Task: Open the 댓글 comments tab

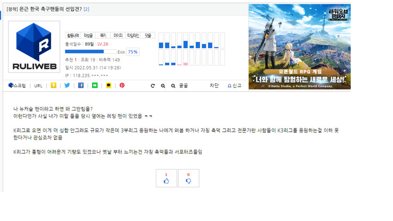Action: pyautogui.click(x=148, y=35)
